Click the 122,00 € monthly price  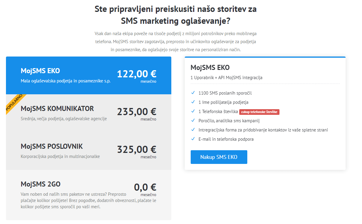136,74
